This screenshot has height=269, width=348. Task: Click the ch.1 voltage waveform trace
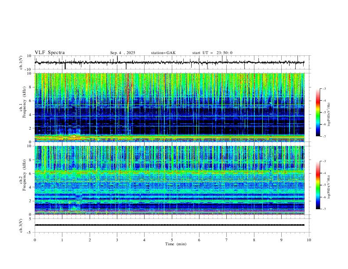[x=170, y=62]
